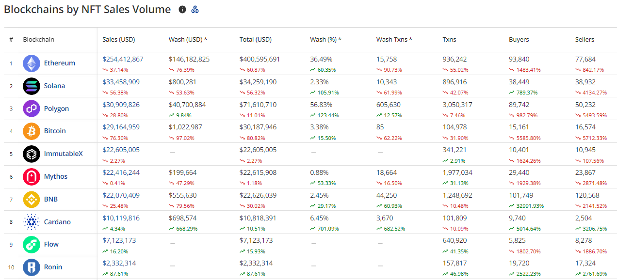Click the Bitcoin logo icon
Screen dimensions: 617x280
[x=32, y=131]
